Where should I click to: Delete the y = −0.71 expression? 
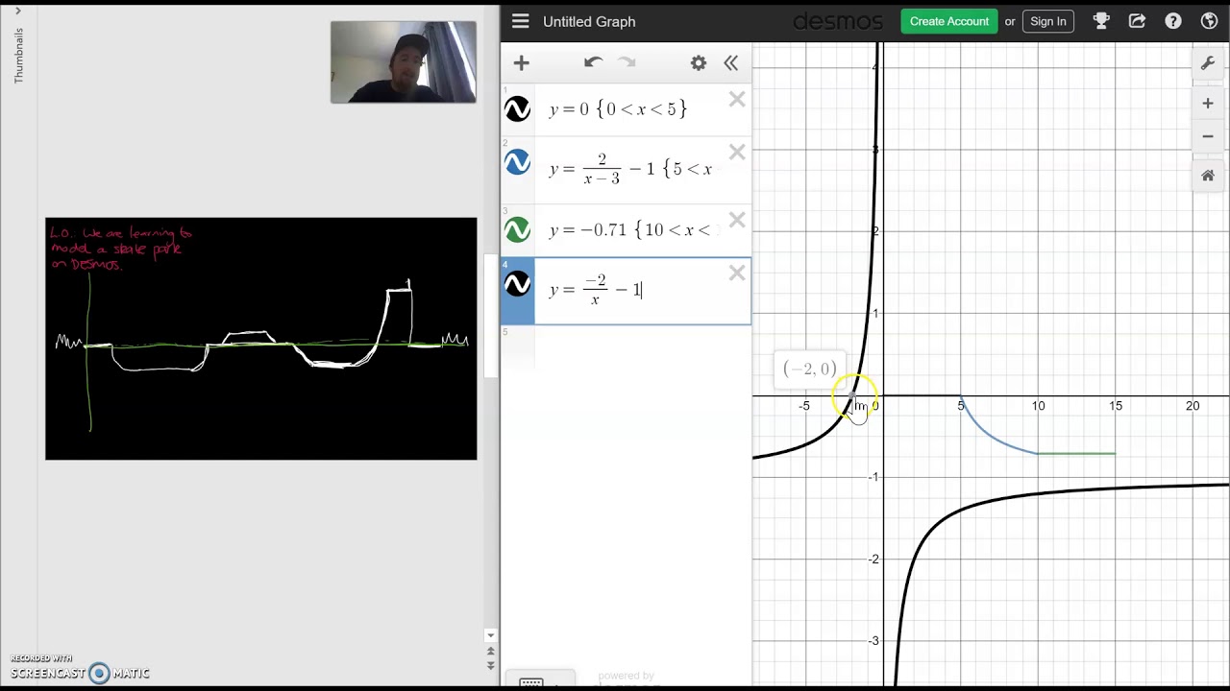pos(737,221)
